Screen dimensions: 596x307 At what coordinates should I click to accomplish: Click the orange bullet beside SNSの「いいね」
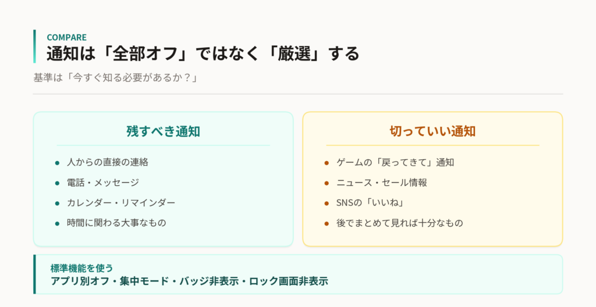click(327, 204)
